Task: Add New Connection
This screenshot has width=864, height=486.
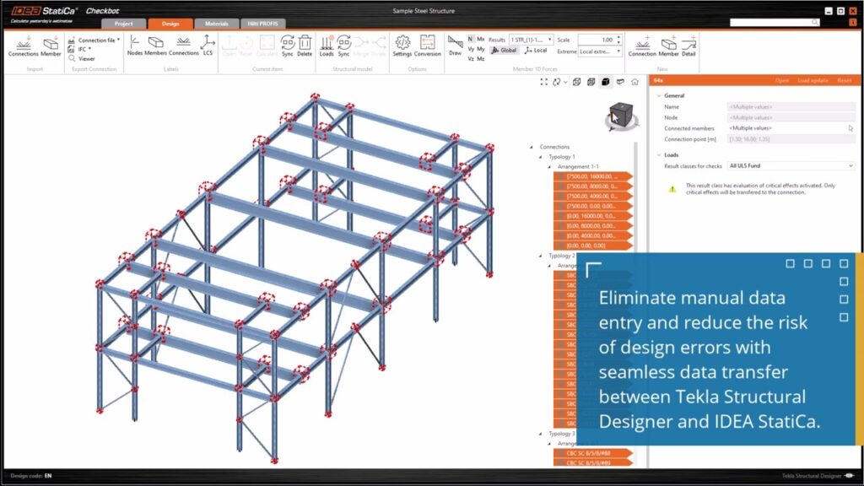Action: click(x=642, y=46)
